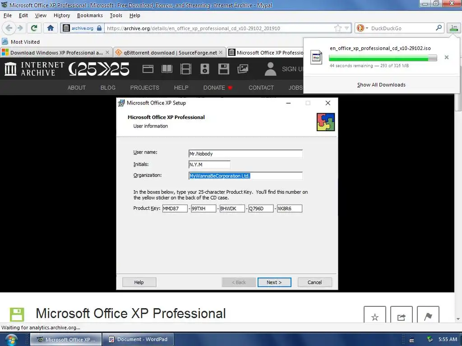Click the padlock site security icon
The width and height of the screenshot is (462, 346).
pos(99,28)
